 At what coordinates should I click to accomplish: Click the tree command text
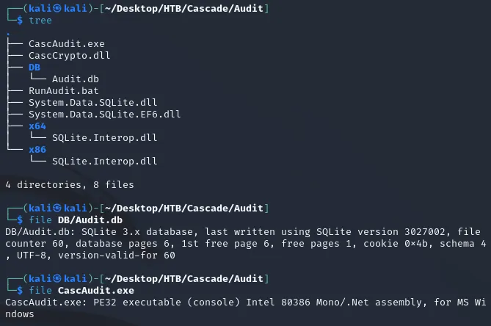[x=40, y=21]
